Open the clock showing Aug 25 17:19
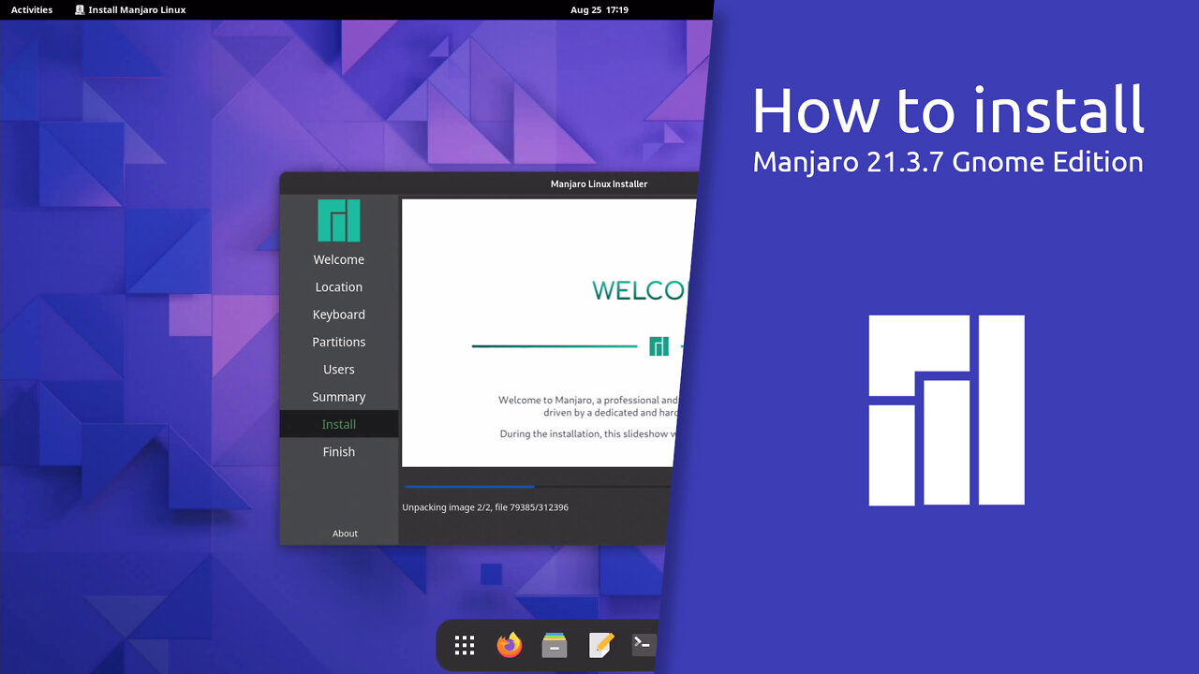The image size is (1199, 674). click(x=599, y=9)
